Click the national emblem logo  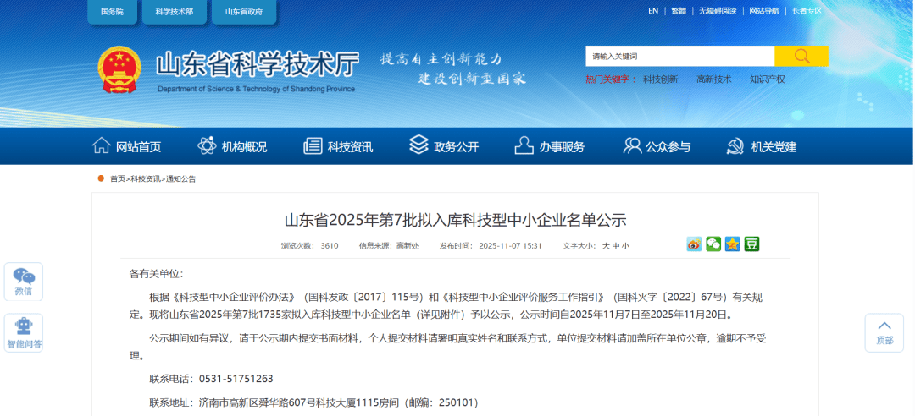point(120,69)
